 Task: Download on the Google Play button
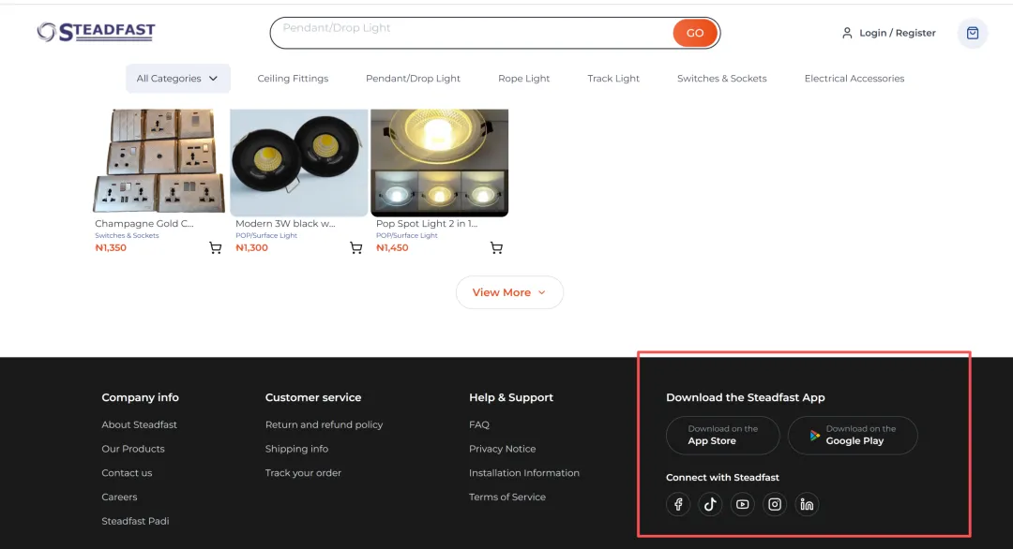pyautogui.click(x=853, y=436)
